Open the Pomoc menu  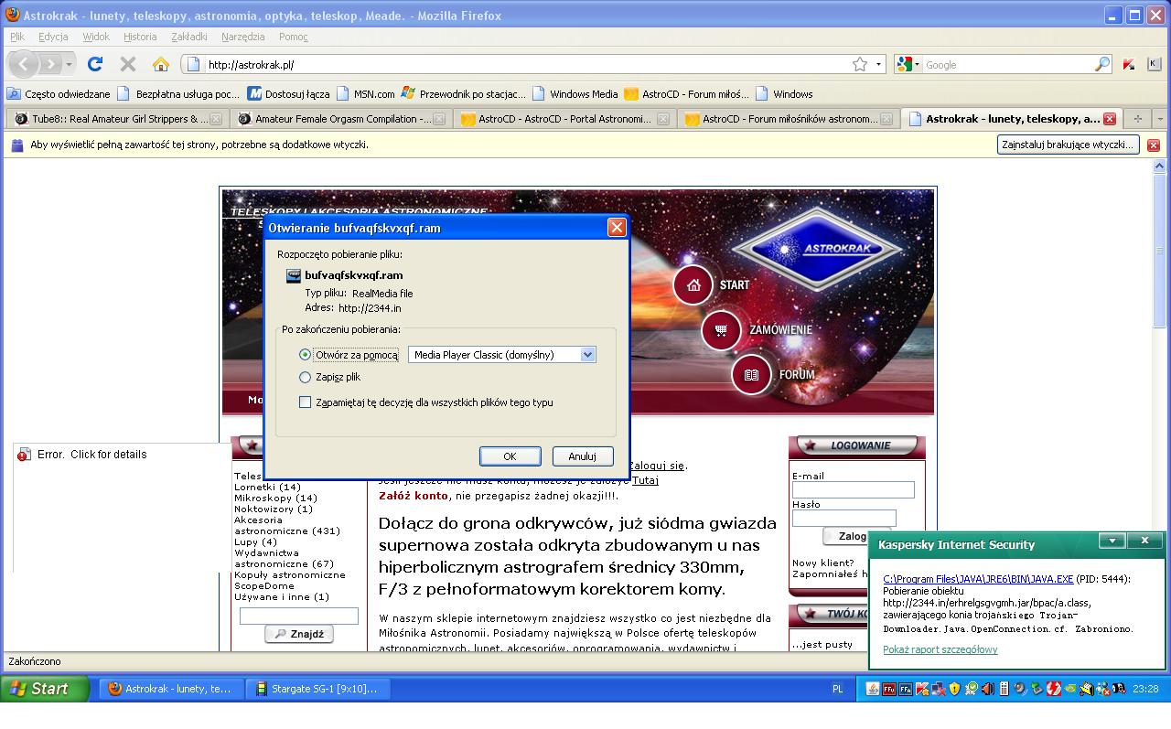294,37
